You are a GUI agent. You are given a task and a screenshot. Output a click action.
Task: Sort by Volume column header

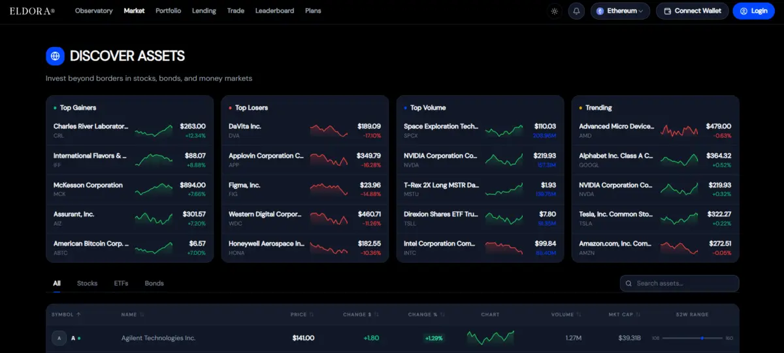(566, 314)
